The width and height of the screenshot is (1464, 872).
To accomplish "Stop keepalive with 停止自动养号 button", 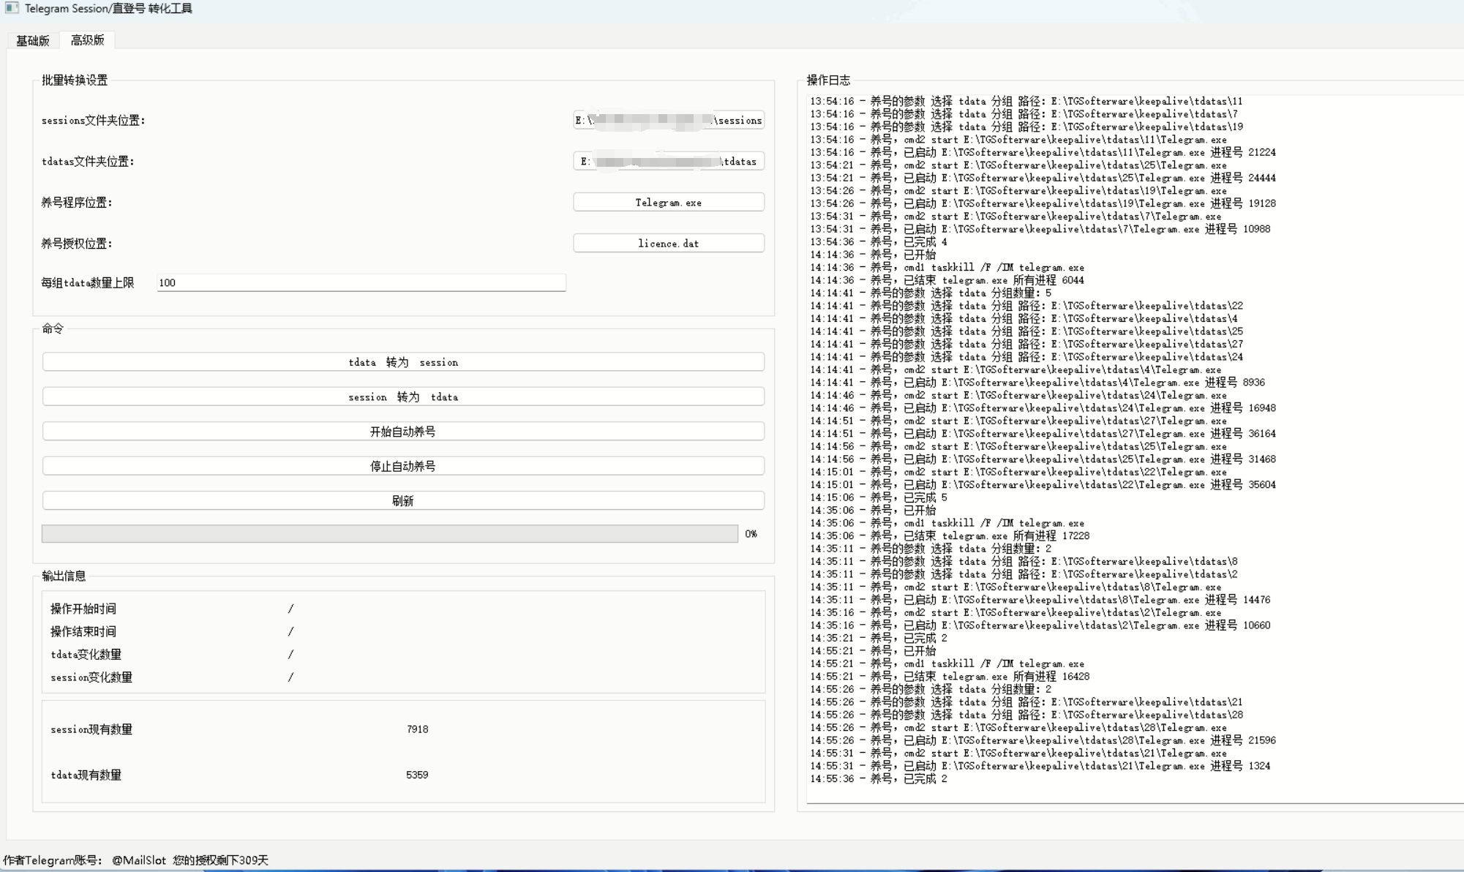I will coord(402,466).
